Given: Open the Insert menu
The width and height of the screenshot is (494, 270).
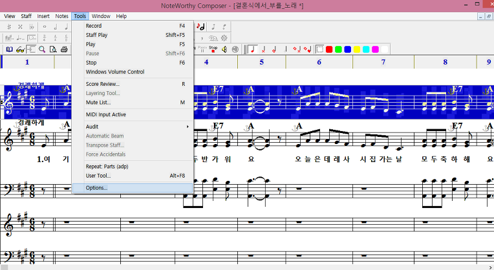Looking at the screenshot, I should [x=43, y=16].
